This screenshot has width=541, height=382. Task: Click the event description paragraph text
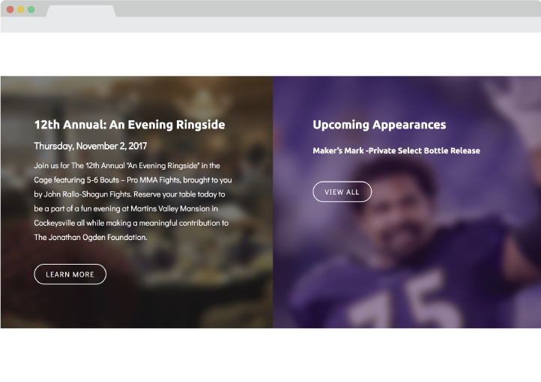point(133,201)
